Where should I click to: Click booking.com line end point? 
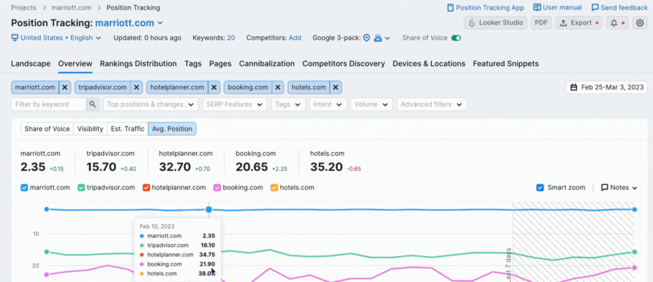coord(635,268)
